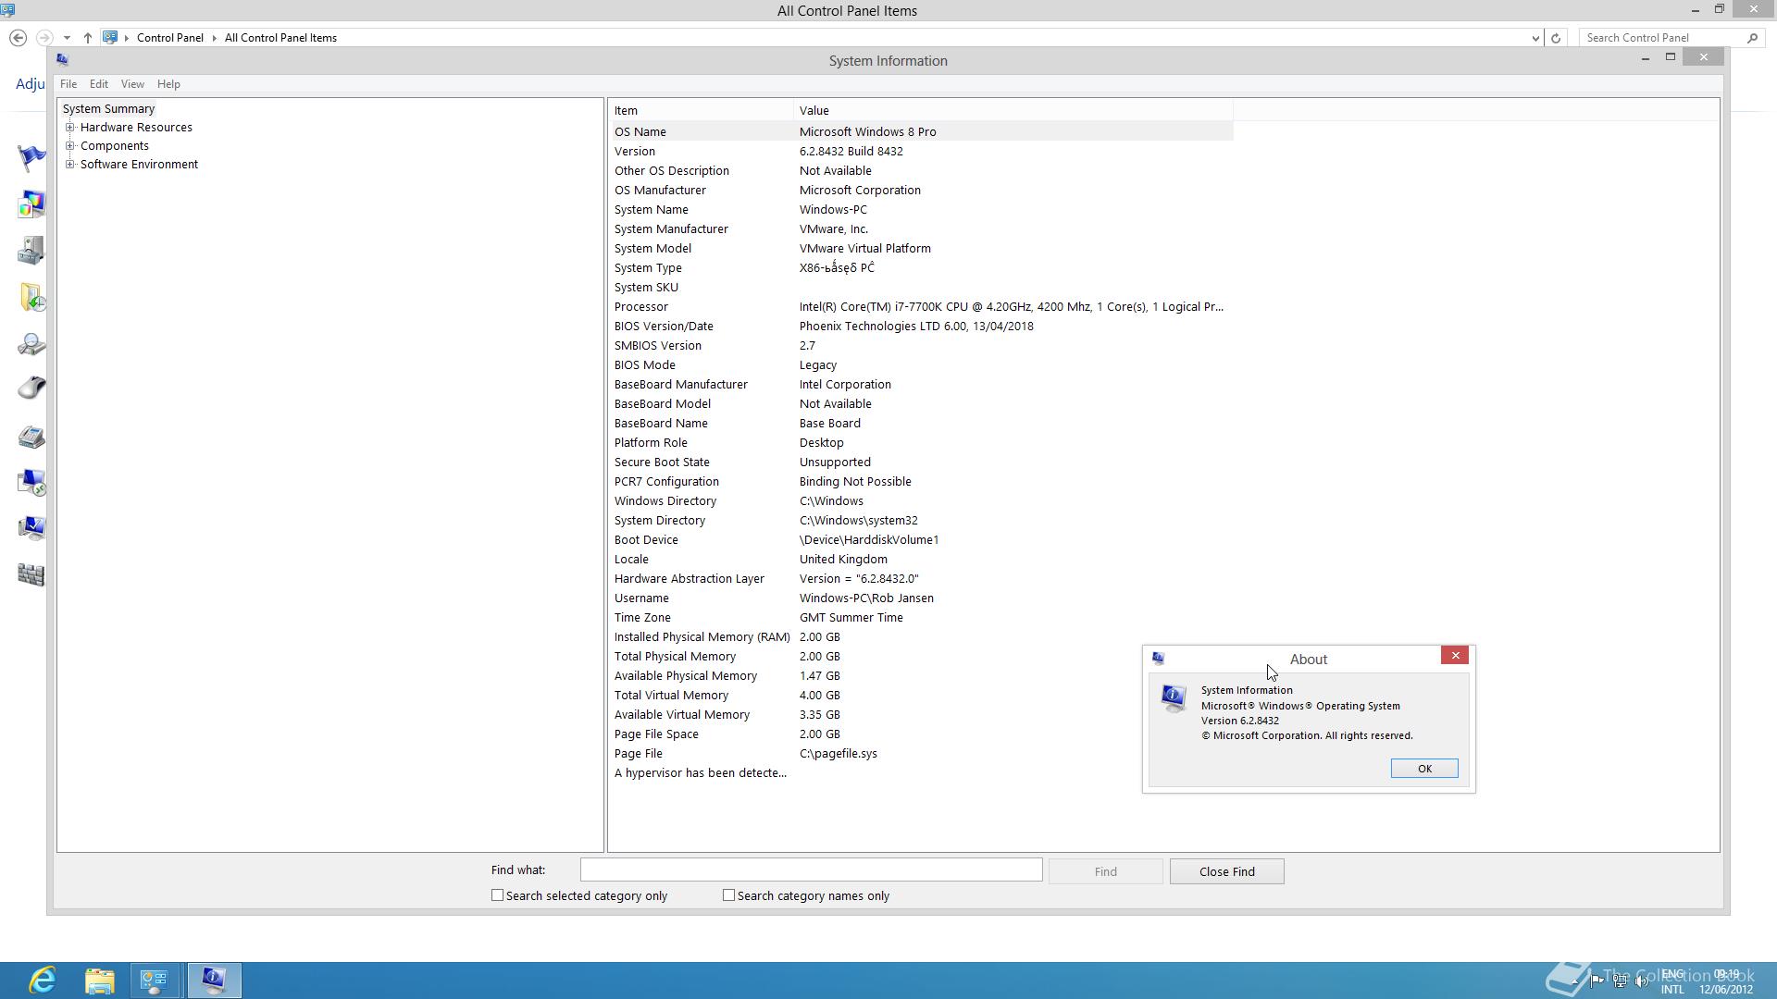Enable Search selected category only

pos(498,895)
